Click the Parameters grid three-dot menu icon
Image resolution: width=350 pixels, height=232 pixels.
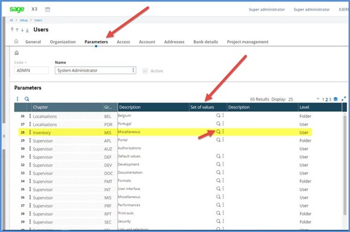pos(17,99)
